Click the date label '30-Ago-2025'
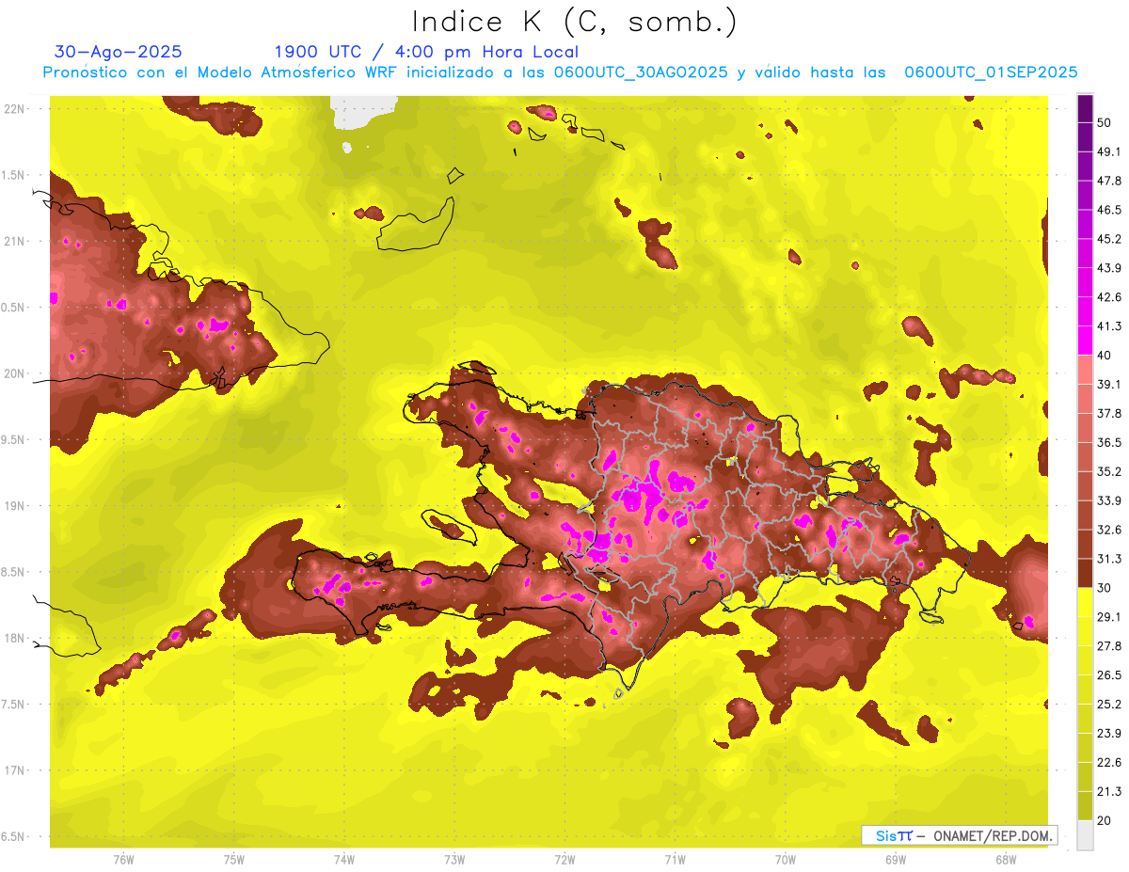This screenshot has width=1129, height=872. pos(119,52)
